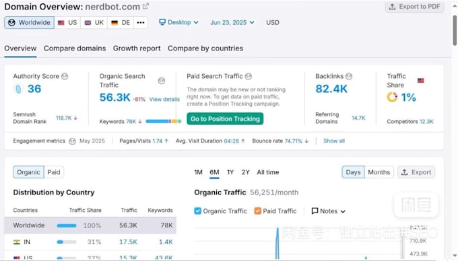Click the Authority Score gauge icon
458x261 pixels.
[x=18, y=89]
